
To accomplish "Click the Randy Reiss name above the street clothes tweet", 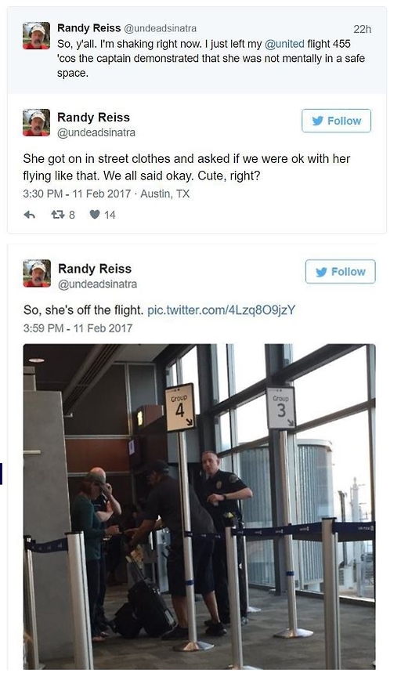I will [94, 118].
